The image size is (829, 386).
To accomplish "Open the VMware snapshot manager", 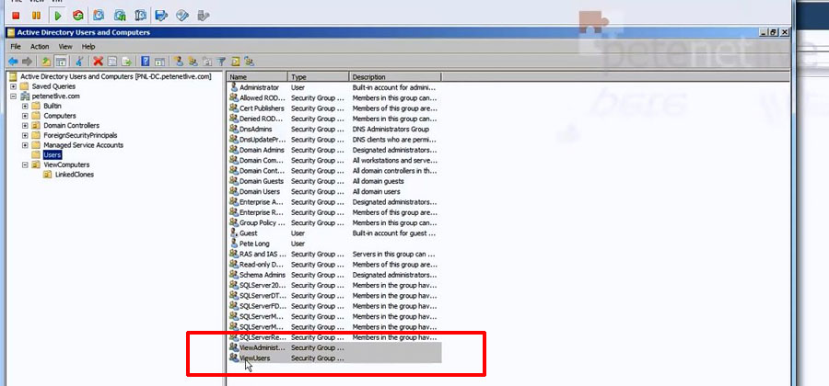I will [x=140, y=16].
